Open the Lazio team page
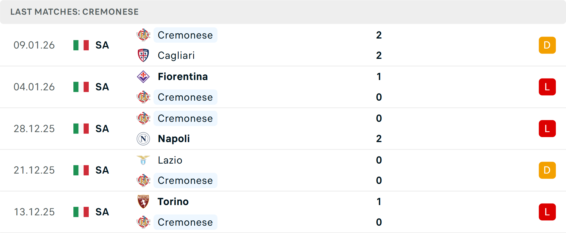The height and width of the screenshot is (233, 566). [170, 160]
